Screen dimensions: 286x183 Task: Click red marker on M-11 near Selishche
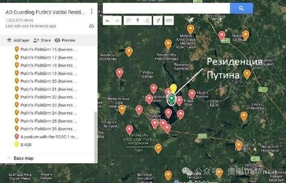(x=222, y=35)
